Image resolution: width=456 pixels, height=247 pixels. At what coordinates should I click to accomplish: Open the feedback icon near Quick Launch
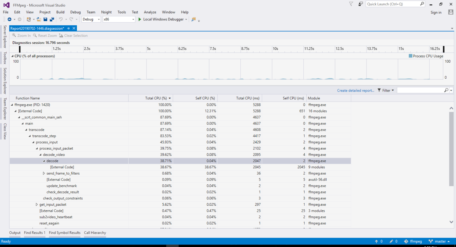361,4
